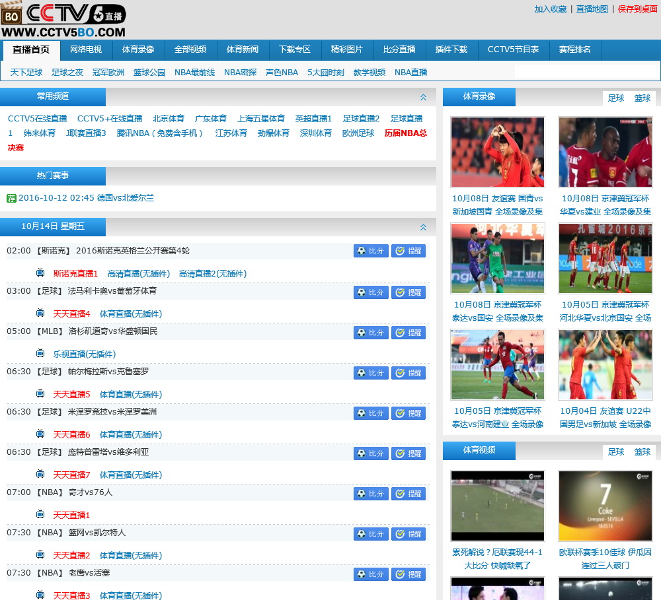Open 高清直播2(无插件) snooker stream link
This screenshot has width=661, height=600.
click(213, 274)
